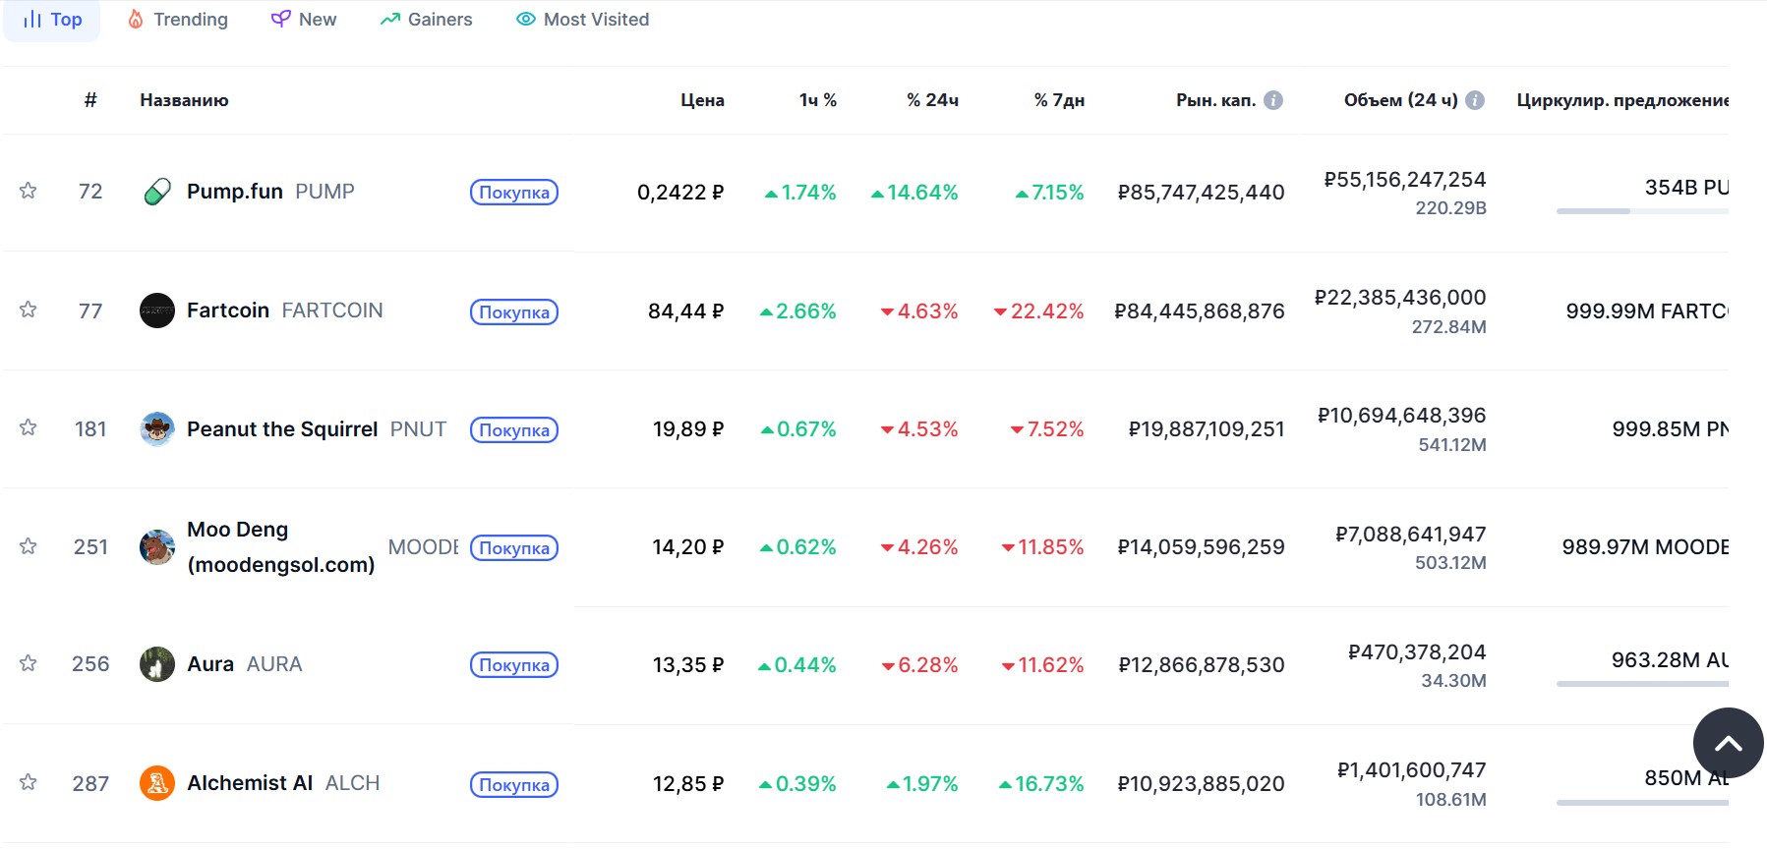1767x849 pixels.
Task: Click Peanut the Squirrel volume ₽10,694,648,396
Action: click(1401, 416)
